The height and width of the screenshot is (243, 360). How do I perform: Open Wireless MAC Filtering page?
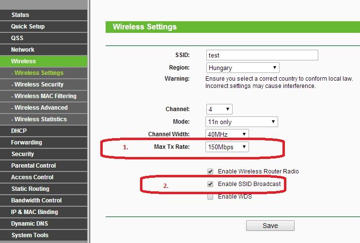44,96
